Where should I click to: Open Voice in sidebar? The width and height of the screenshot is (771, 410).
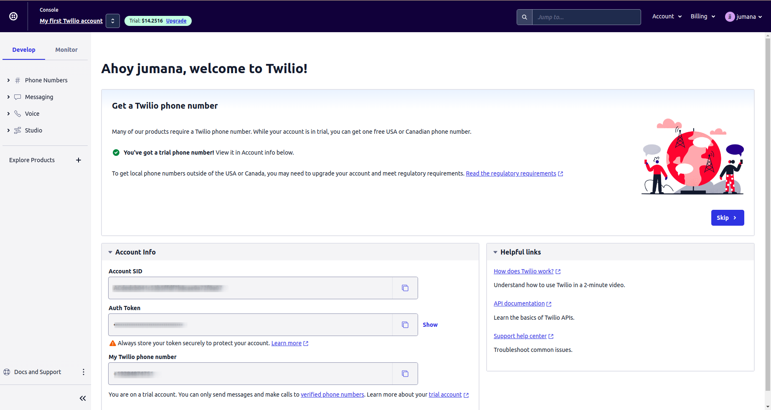tap(32, 114)
